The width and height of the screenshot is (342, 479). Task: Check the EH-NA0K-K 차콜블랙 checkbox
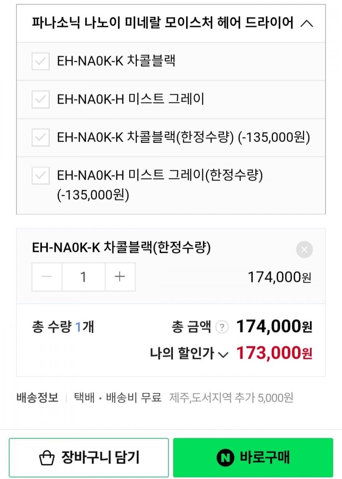[x=40, y=62]
